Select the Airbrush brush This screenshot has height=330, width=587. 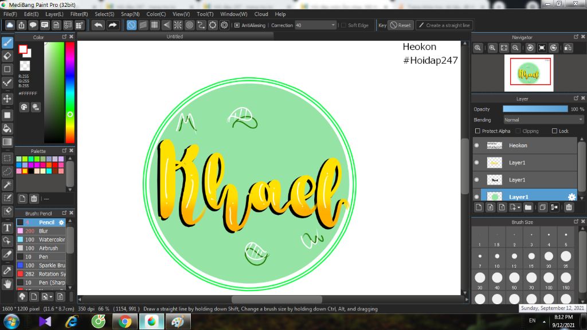click(41, 248)
